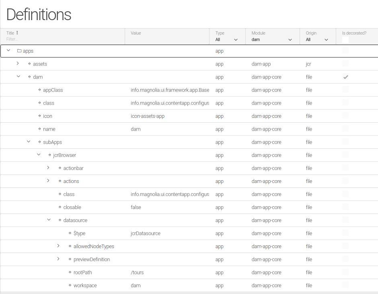The image size is (378, 294).
Task: Select the jcrDatasource value cell
Action: pos(145,233)
